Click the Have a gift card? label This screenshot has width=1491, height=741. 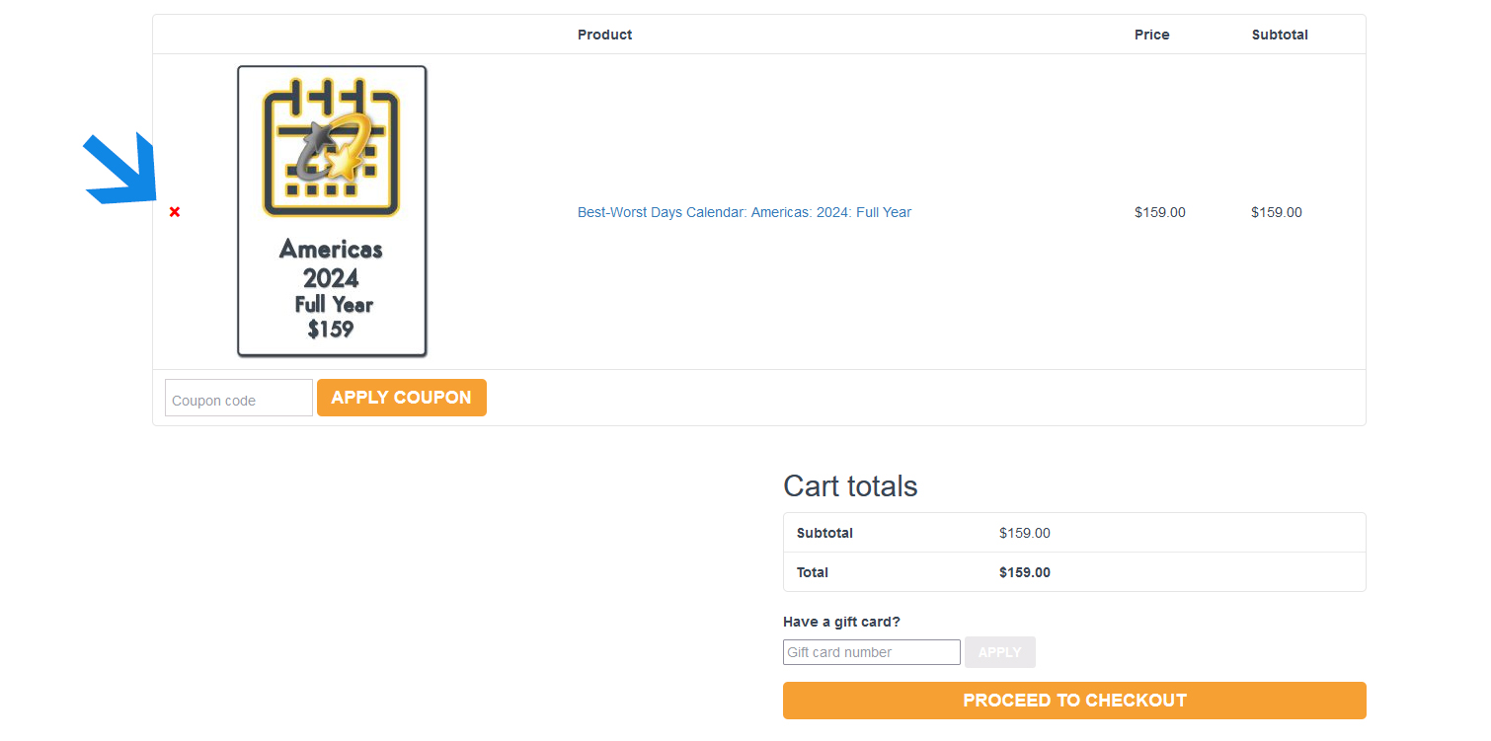click(x=841, y=622)
